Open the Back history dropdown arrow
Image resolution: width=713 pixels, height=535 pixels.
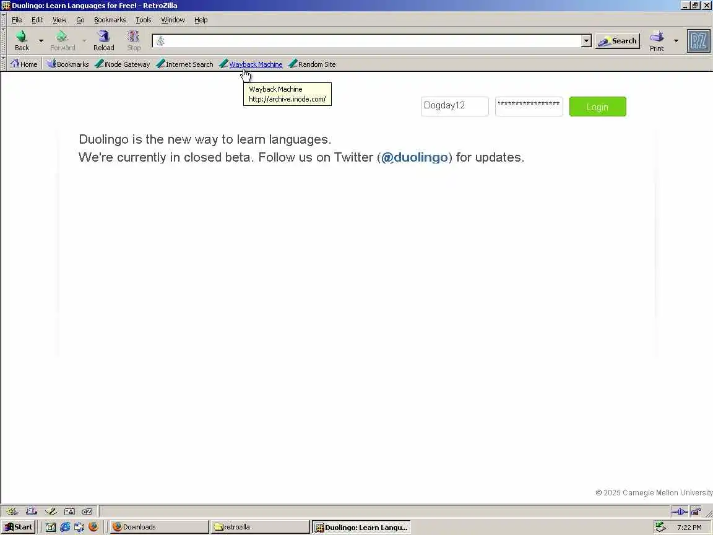[41, 40]
